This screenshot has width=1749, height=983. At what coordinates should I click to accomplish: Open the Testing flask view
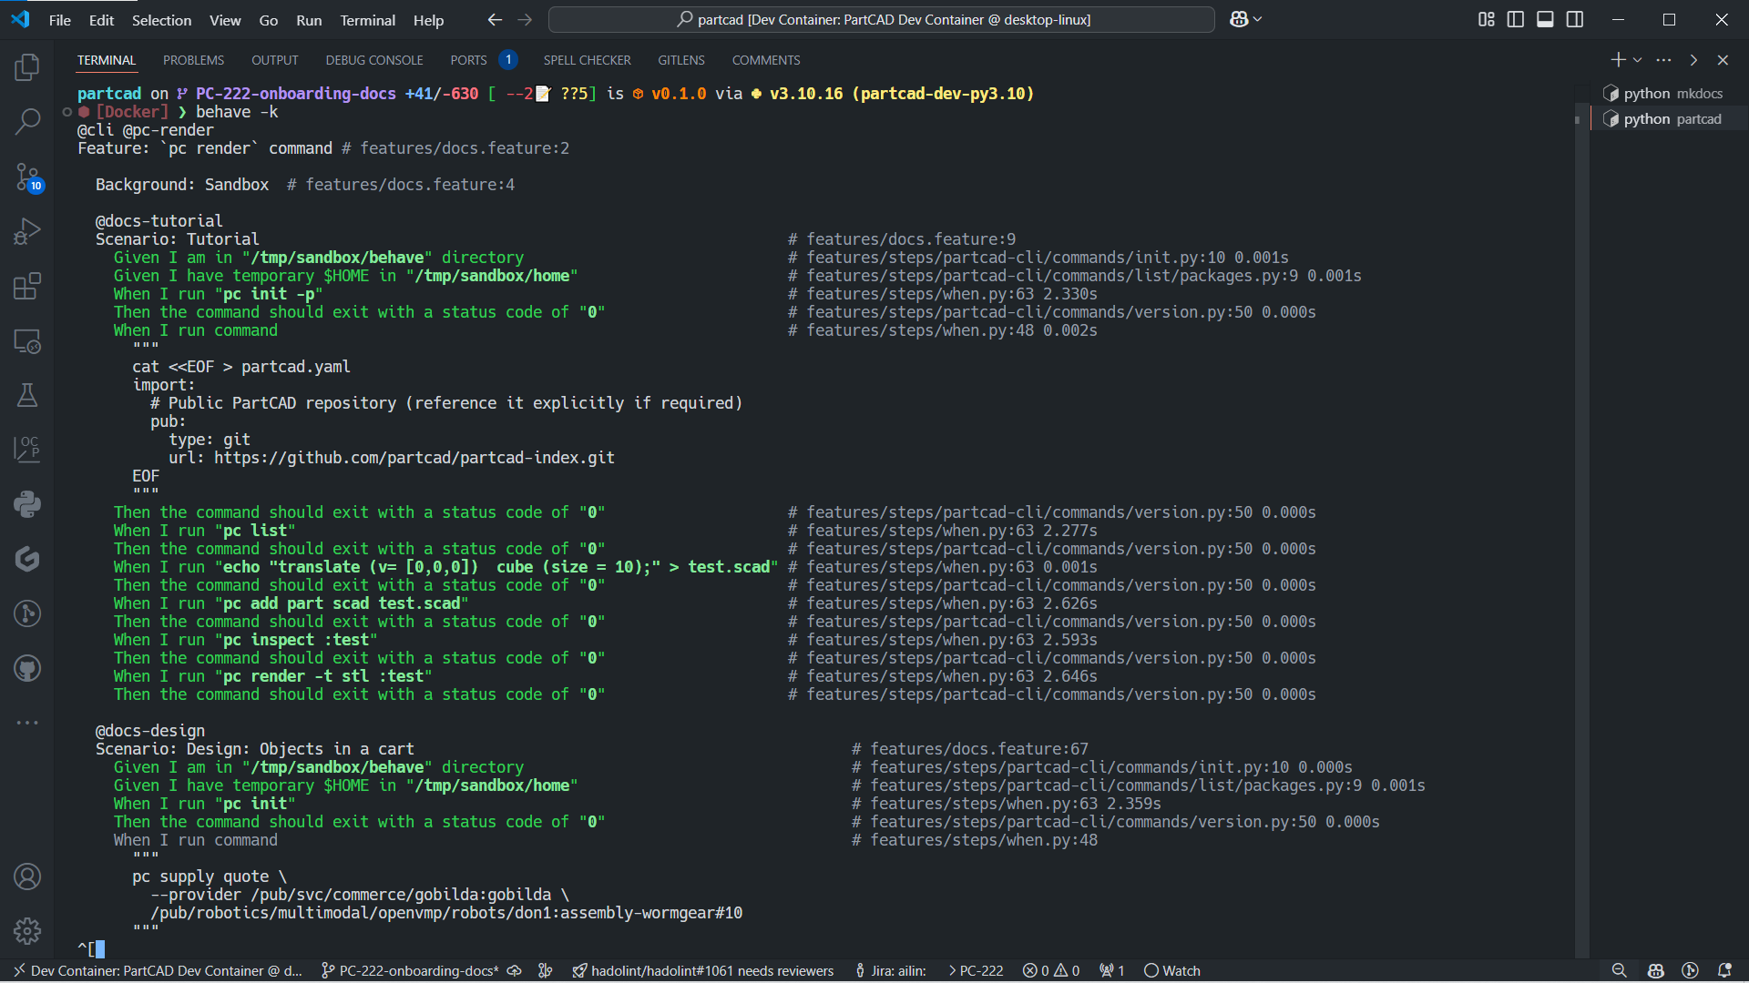(27, 395)
